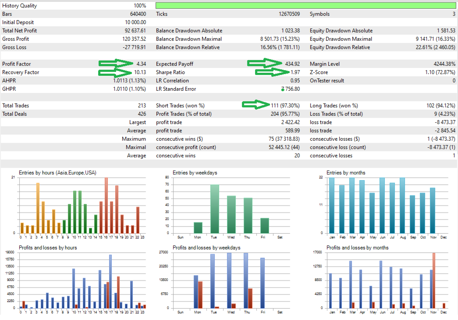
Task: Click the Profit Factor value 4.34
Action: [141, 64]
